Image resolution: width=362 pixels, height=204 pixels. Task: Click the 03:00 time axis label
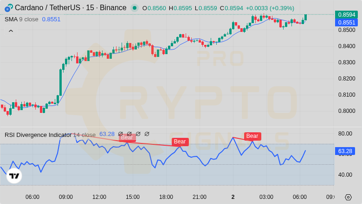266,197
